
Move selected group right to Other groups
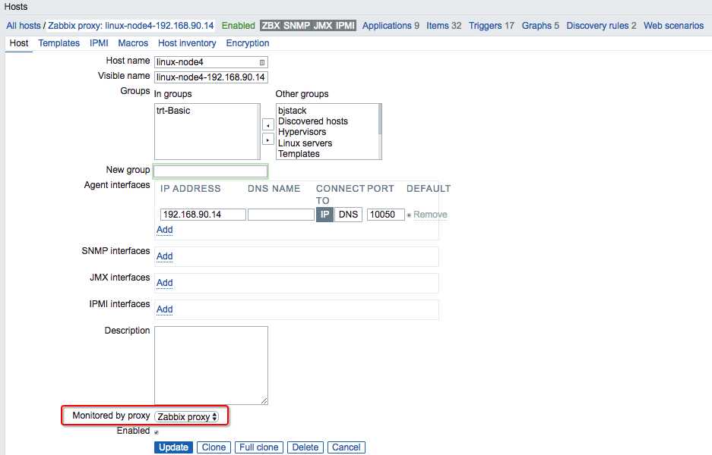(268, 140)
